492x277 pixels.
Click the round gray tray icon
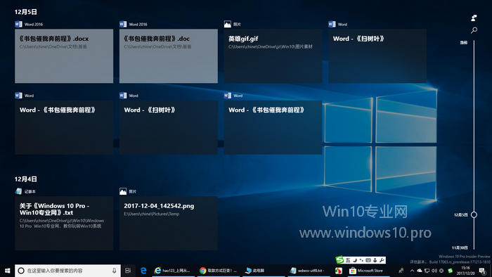point(441,271)
